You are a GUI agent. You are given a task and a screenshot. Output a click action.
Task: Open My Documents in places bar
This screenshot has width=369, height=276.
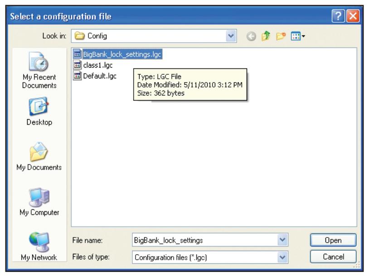click(39, 156)
